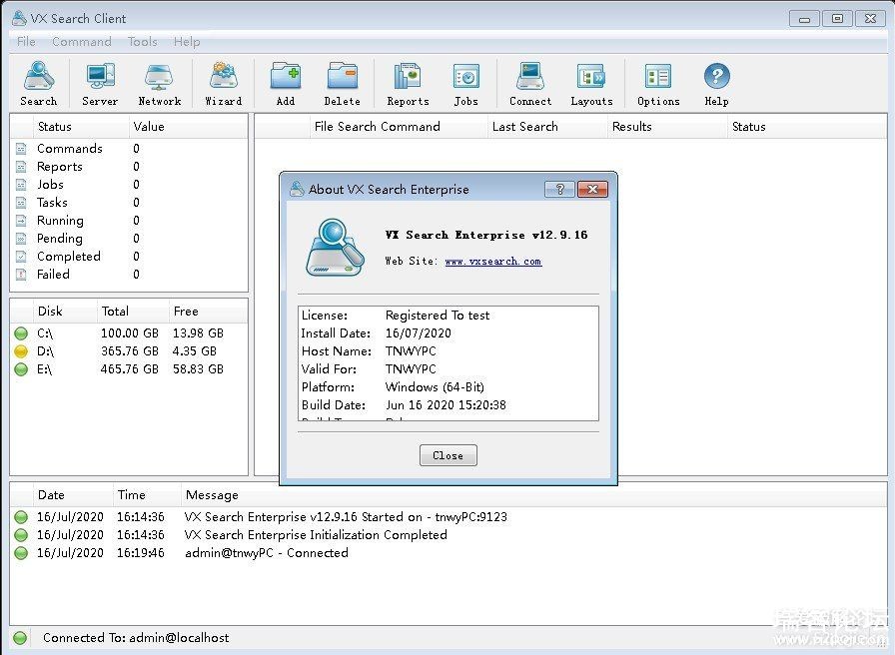Click the Server toolbar icon
895x655 pixels.
(x=100, y=83)
